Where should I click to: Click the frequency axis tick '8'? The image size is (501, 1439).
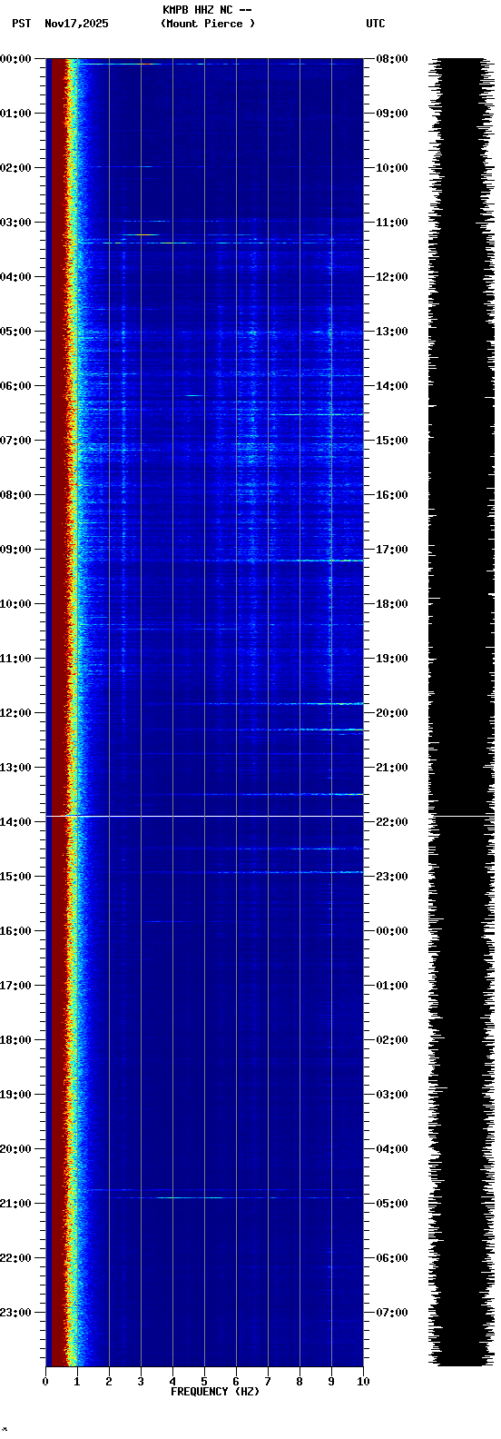click(x=300, y=1382)
